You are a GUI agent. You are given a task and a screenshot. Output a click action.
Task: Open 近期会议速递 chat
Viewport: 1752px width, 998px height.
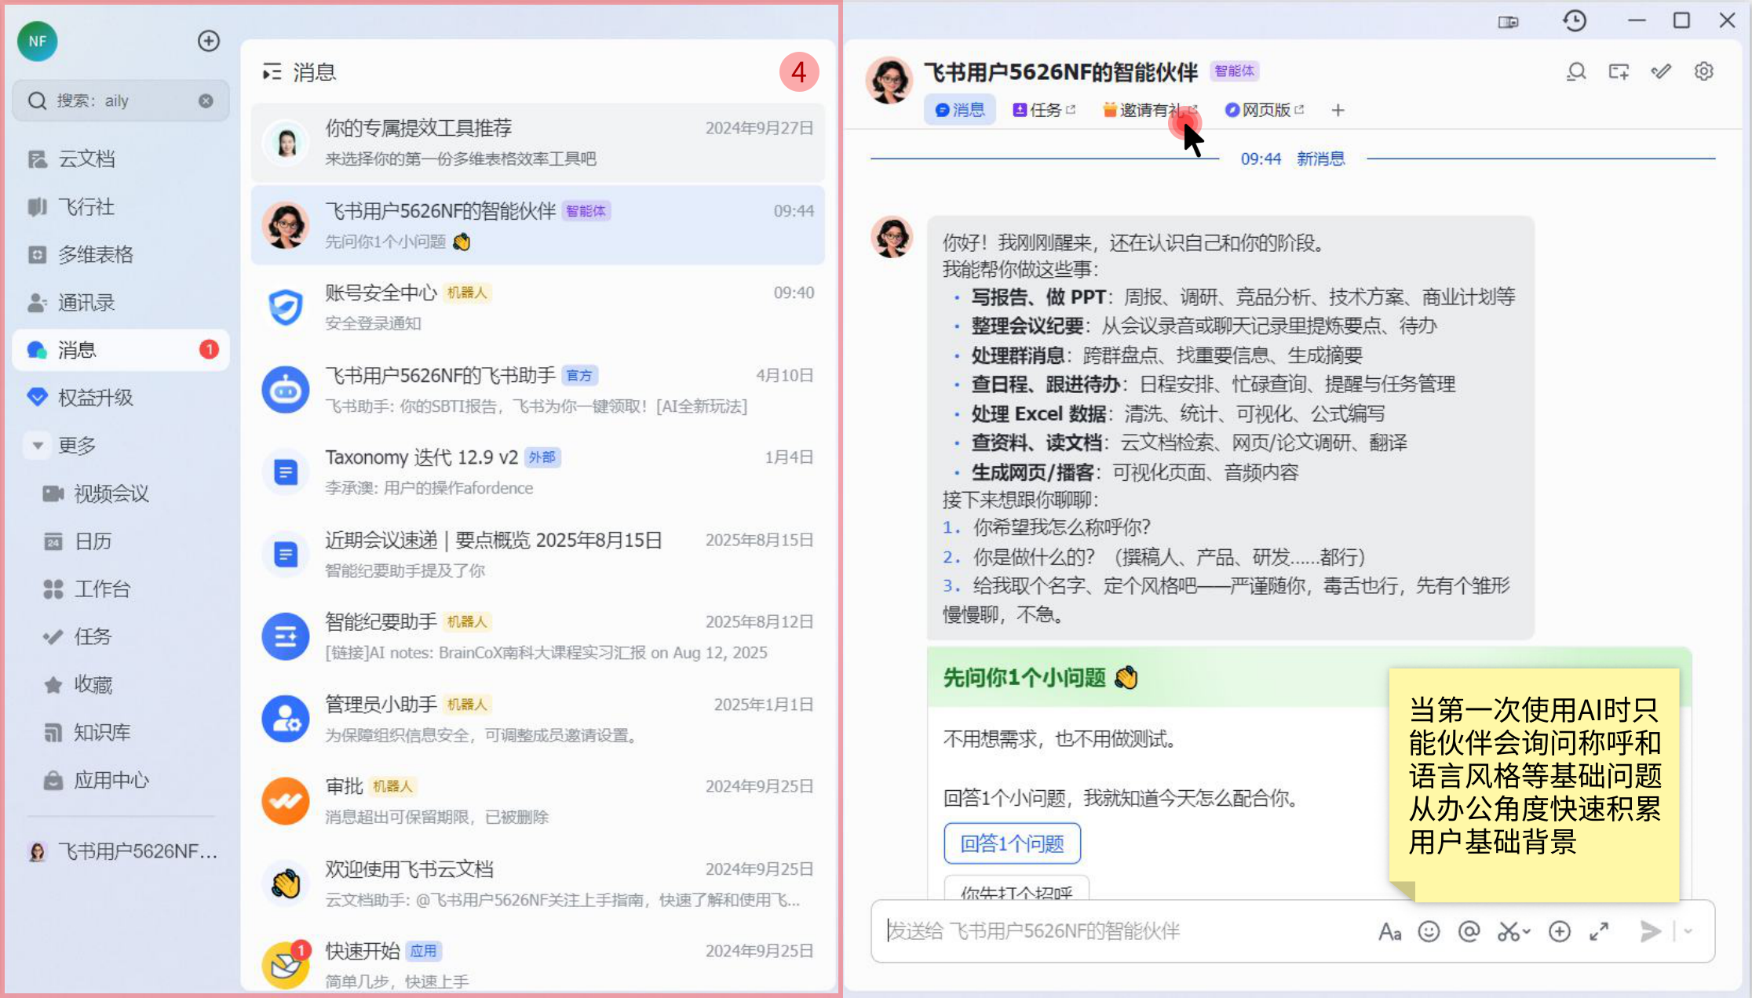[x=538, y=555]
